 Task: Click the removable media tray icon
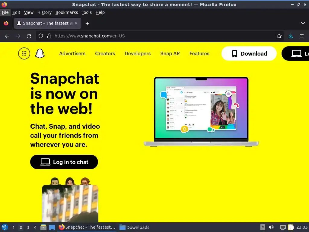(263, 227)
